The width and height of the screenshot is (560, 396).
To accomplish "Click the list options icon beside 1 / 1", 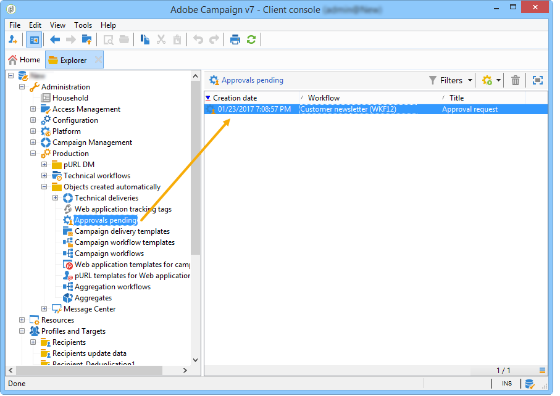I will point(542,370).
